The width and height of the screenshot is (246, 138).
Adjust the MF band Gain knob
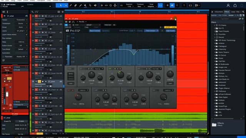[120, 75]
